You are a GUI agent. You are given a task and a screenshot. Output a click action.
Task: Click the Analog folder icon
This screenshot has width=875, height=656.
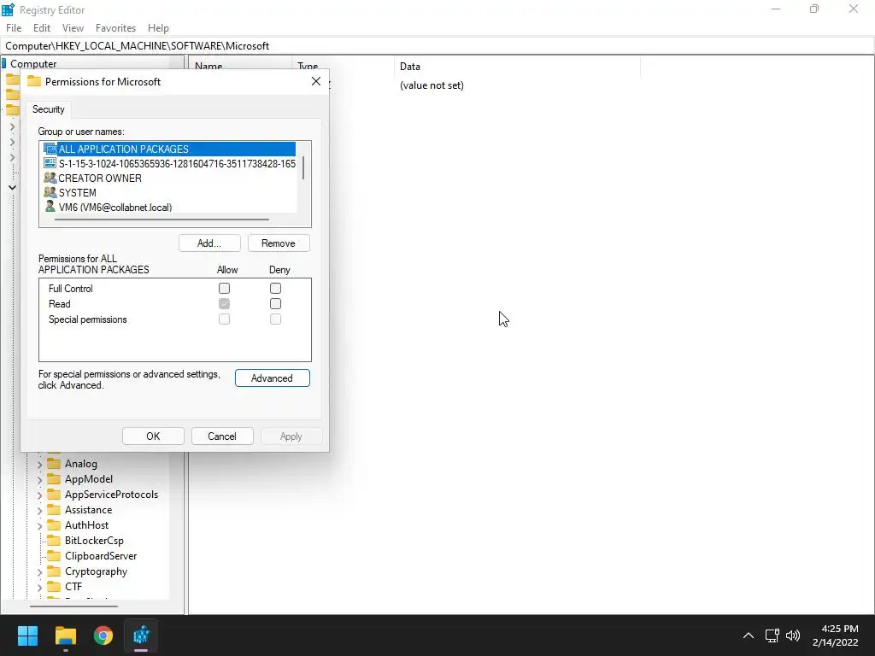54,464
